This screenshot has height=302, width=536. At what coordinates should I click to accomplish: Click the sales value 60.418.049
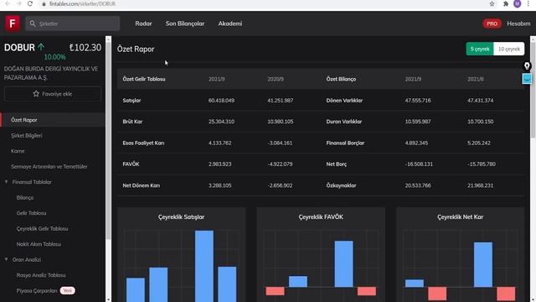click(x=221, y=101)
